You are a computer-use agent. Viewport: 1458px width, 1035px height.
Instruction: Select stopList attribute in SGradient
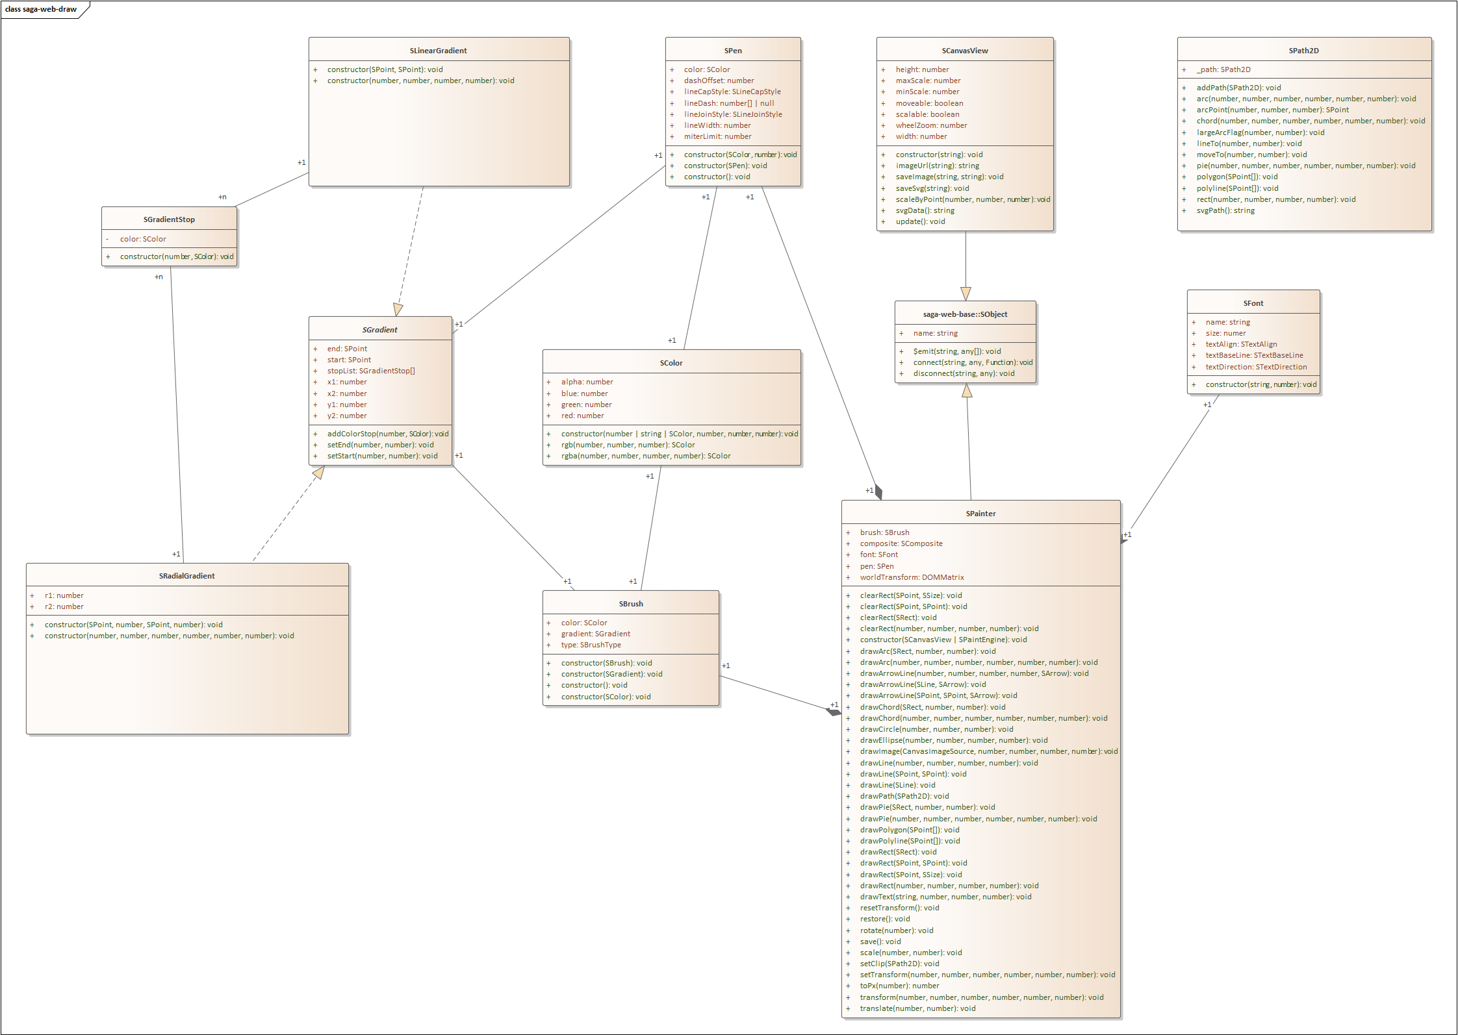pos(370,371)
